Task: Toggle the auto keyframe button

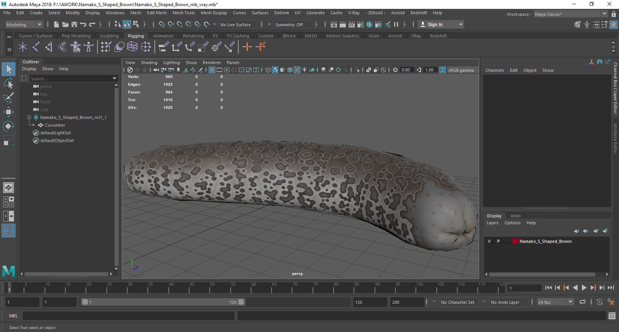Action: [x=600, y=302]
